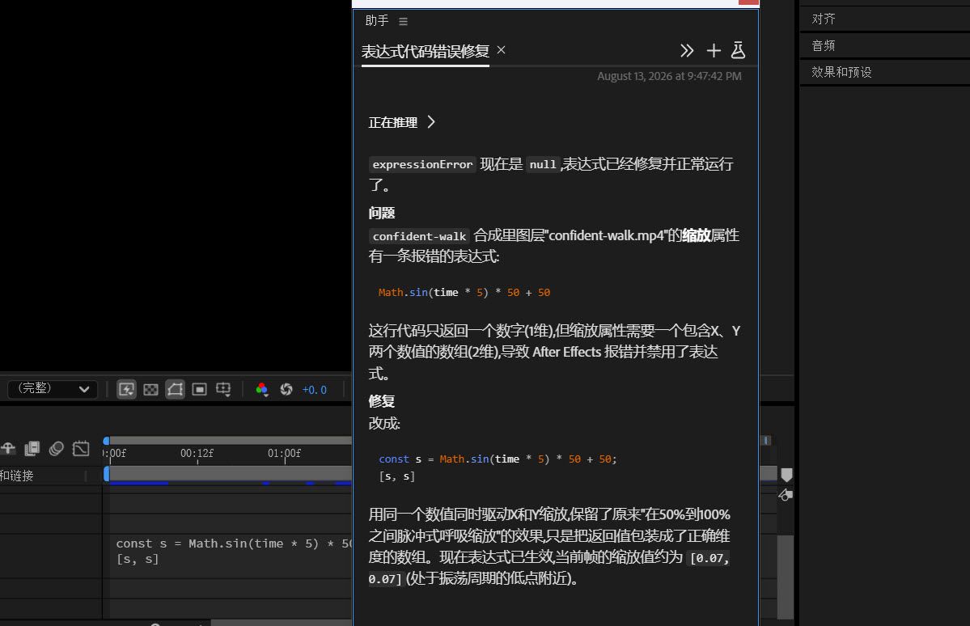Open the graph editor icon
Image resolution: width=970 pixels, height=626 pixels.
81,448
